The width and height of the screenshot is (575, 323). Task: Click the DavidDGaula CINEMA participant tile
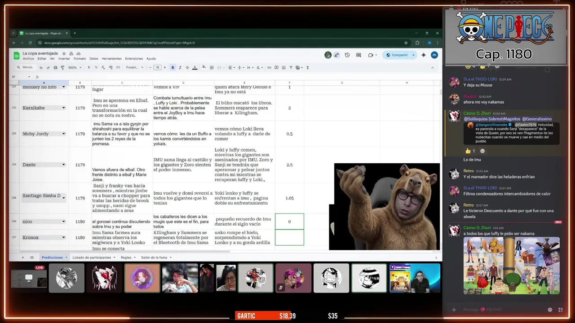pos(415,278)
